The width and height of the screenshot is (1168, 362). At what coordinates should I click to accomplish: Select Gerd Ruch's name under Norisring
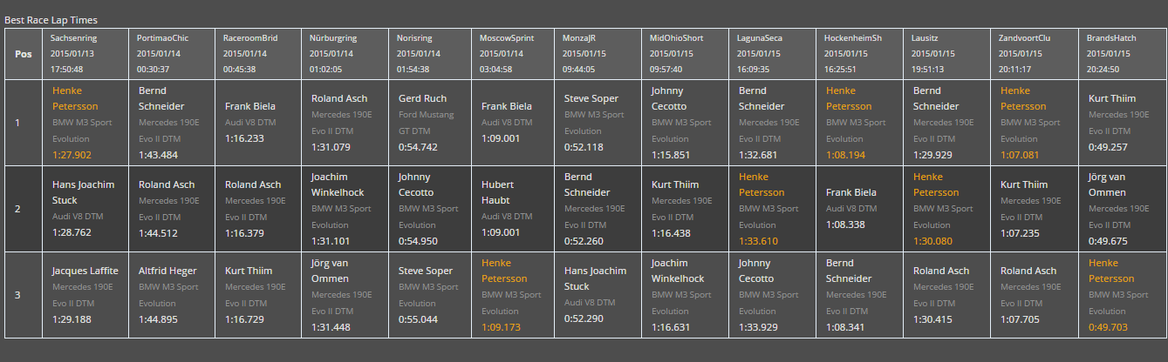point(422,98)
